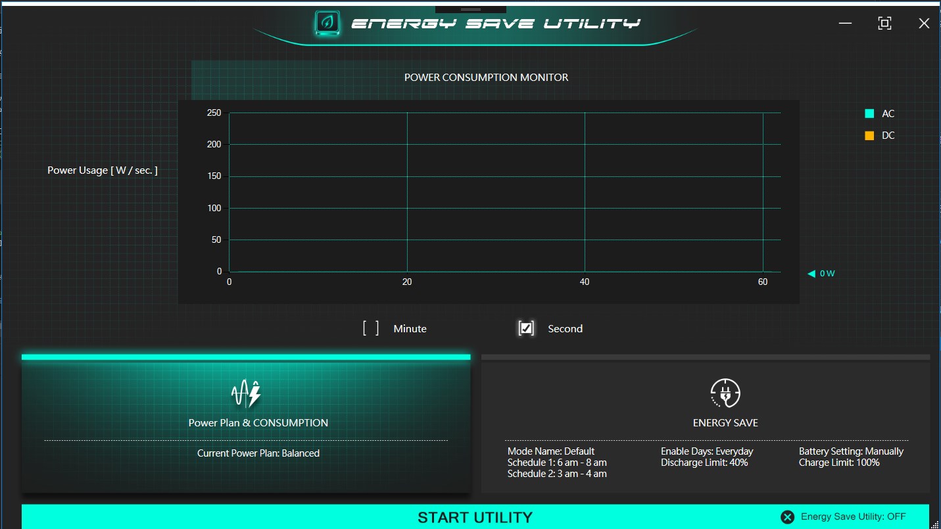Click the orange DC legend swatch

tap(869, 136)
